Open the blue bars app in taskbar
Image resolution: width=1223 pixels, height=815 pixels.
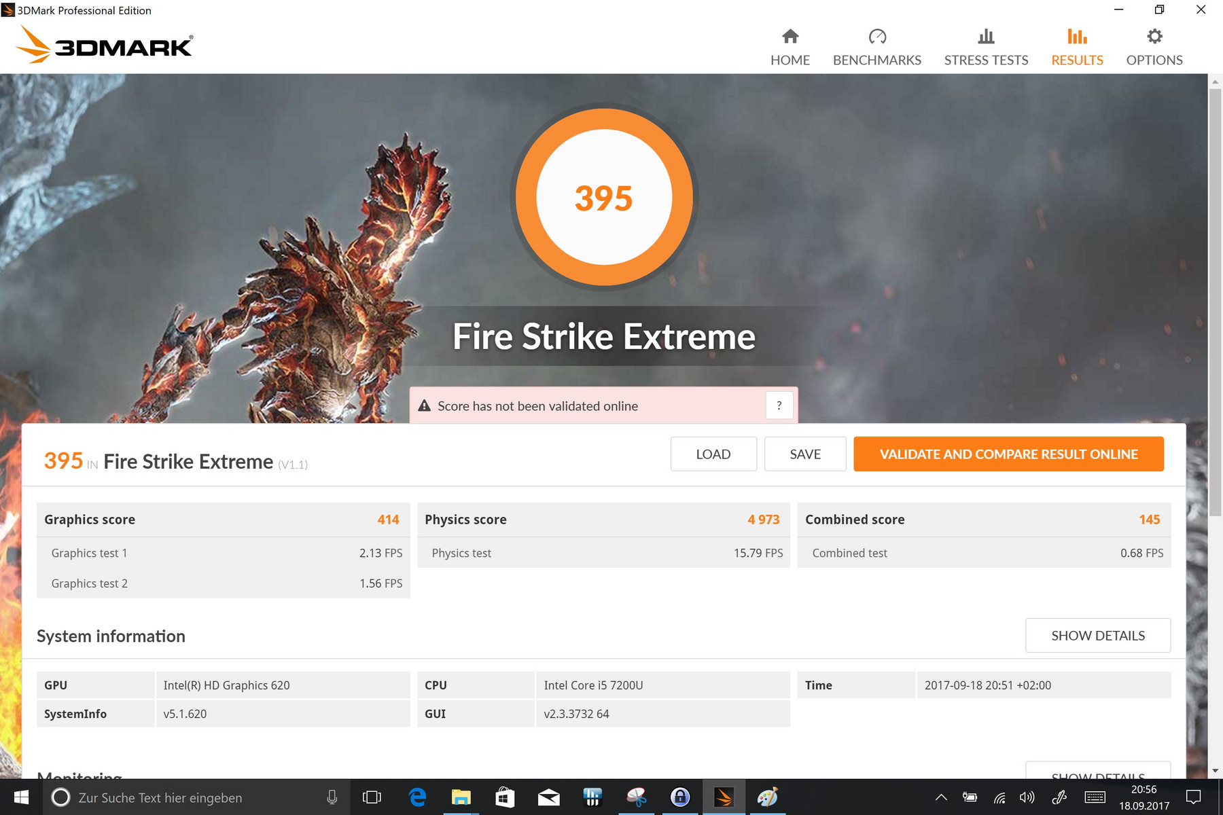[592, 797]
